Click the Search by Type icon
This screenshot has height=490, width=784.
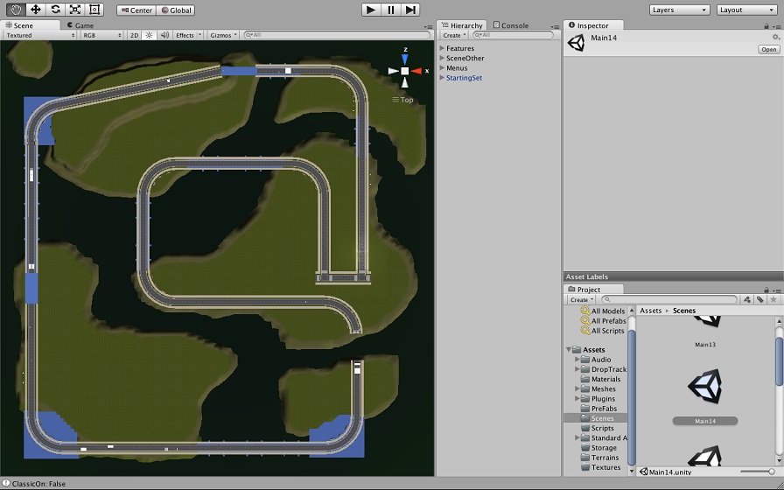747,299
